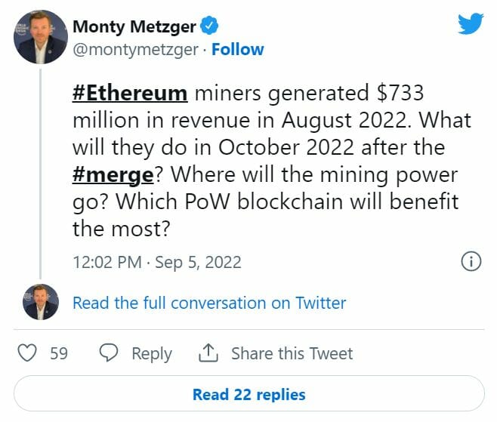The height and width of the screenshot is (422, 497).
Task: Select Share this Tweet
Action: tap(292, 353)
